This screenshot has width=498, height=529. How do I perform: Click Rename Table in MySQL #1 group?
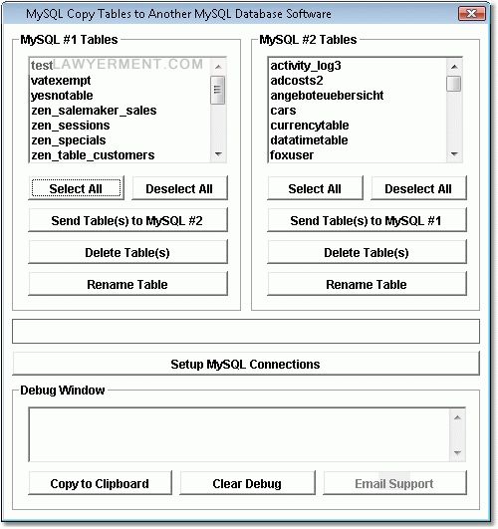(127, 284)
